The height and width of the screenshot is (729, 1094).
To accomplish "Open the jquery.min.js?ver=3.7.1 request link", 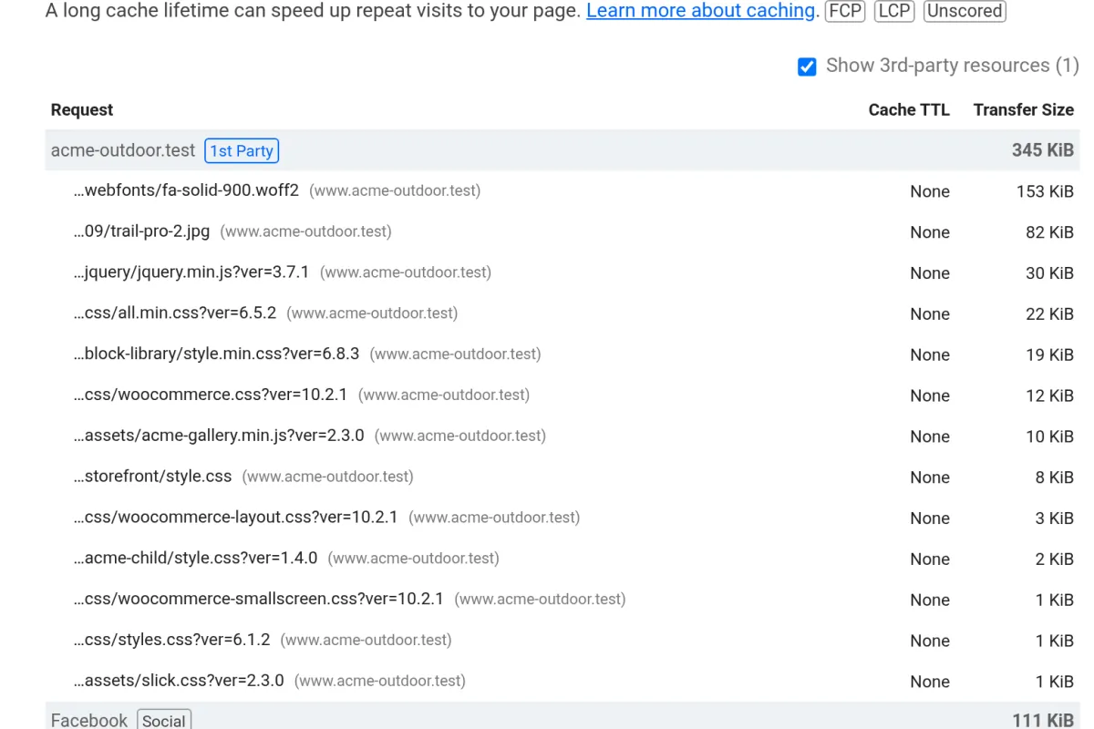I will tap(191, 272).
